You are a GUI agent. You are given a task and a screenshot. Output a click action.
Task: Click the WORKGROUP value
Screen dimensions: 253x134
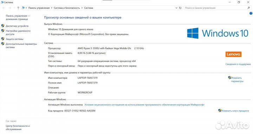tap(85, 93)
